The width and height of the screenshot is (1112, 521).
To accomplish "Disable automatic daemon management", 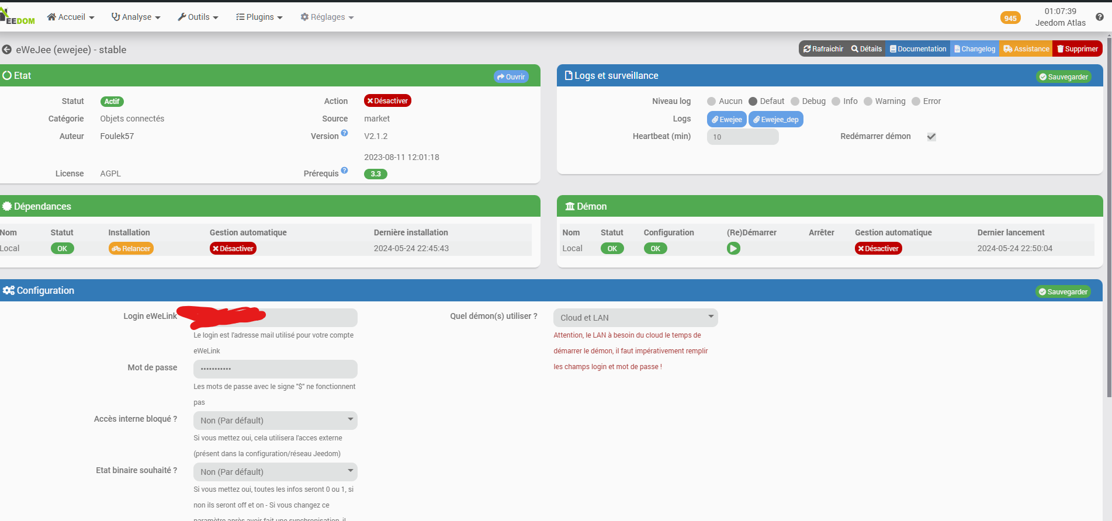I will (878, 248).
